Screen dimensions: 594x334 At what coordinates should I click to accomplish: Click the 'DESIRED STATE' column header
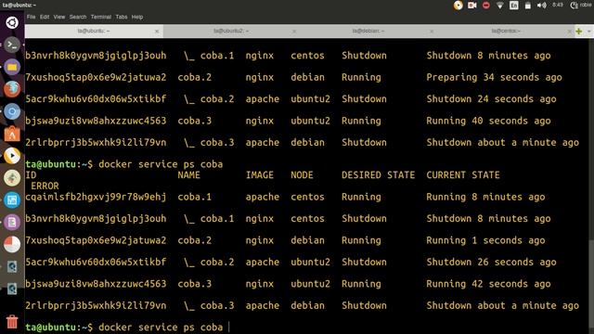click(378, 175)
